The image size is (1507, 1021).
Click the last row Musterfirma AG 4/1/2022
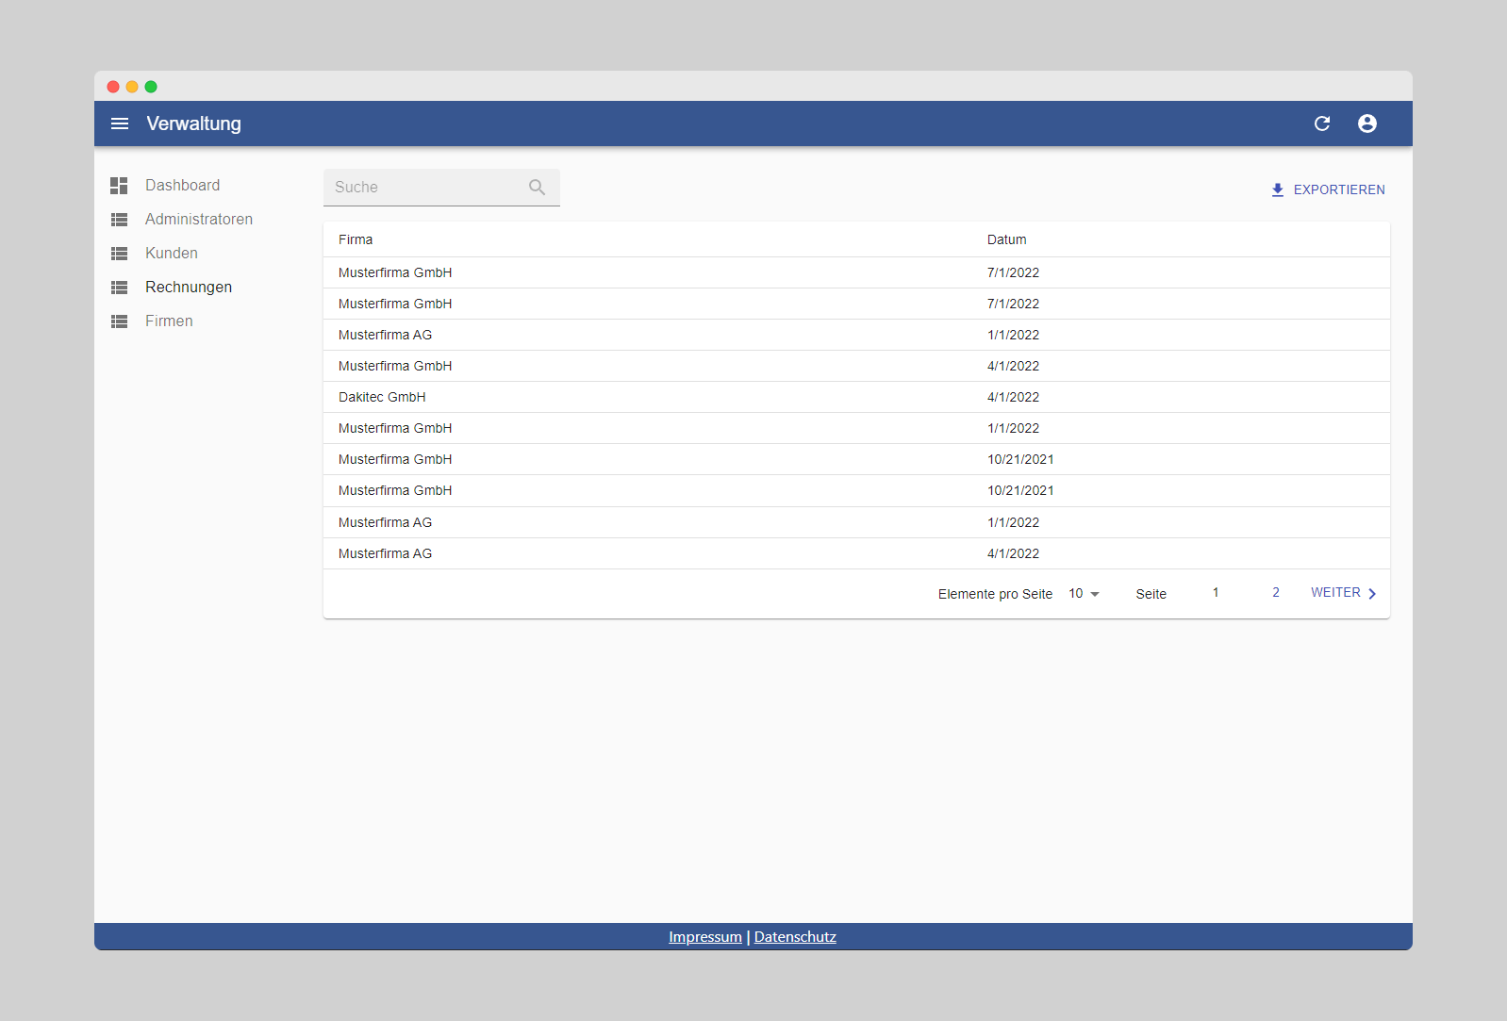(856, 553)
